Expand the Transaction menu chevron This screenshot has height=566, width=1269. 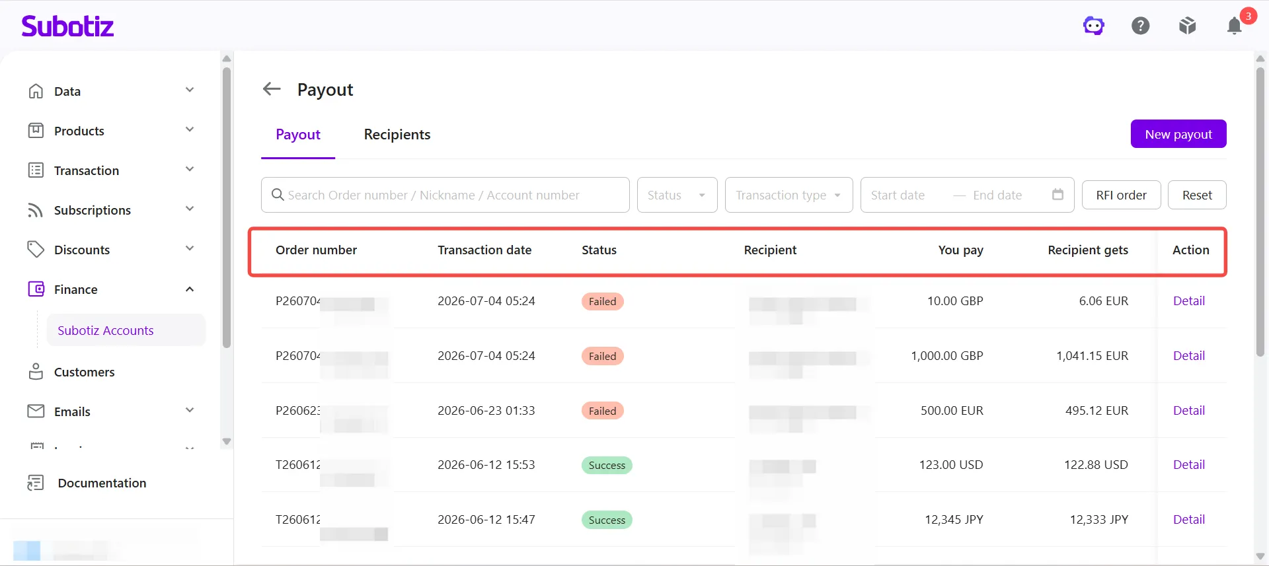pyautogui.click(x=190, y=170)
